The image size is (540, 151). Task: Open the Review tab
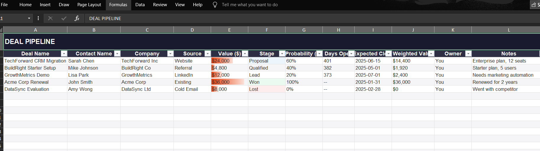(160, 5)
